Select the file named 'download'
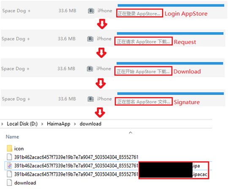This screenshot has height=189, width=228. [25, 183]
